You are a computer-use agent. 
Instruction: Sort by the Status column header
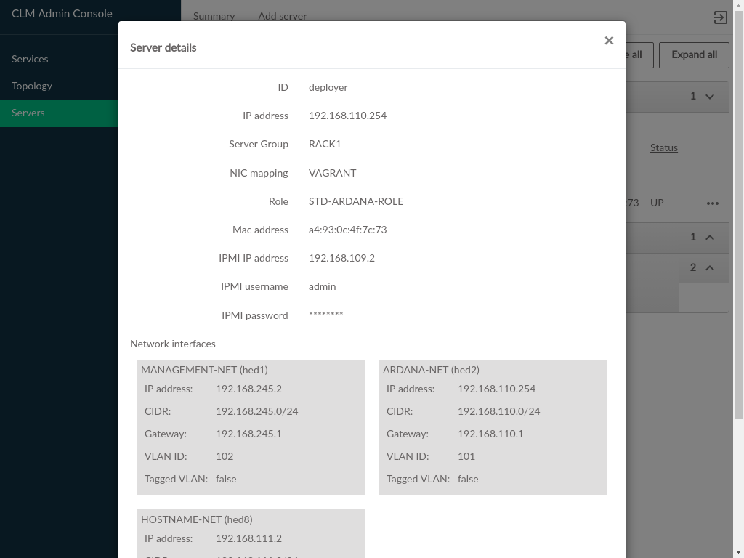[x=663, y=147]
